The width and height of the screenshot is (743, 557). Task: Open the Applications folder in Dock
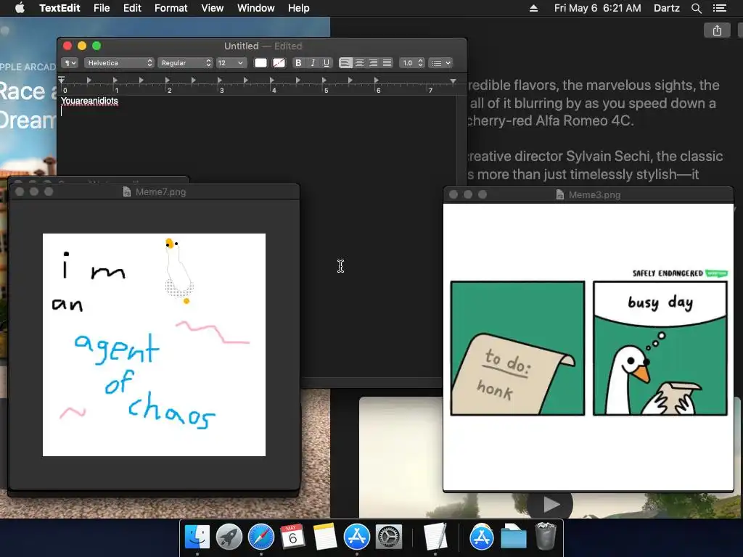482,537
